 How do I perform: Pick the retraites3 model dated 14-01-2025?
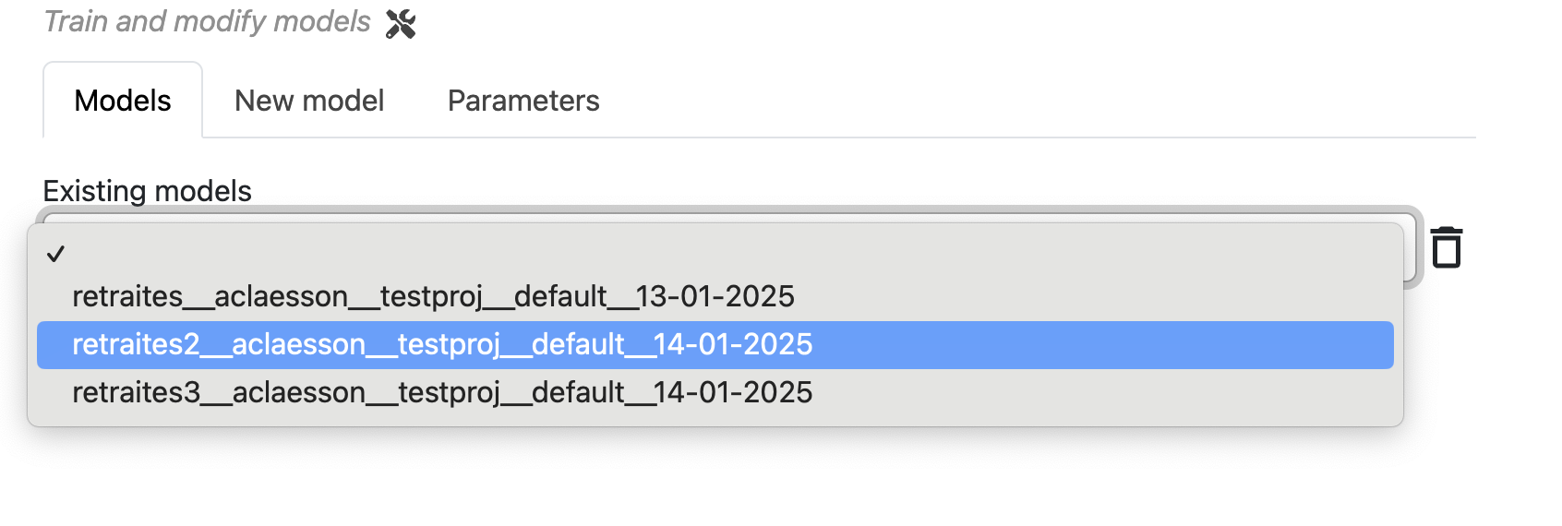point(715,392)
